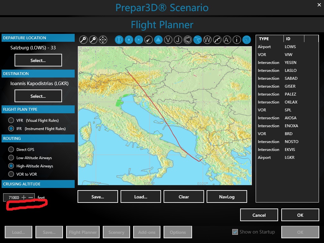The image size is (324, 243).
Task: Select IFR flight plan type
Action: pyautogui.click(x=11, y=128)
